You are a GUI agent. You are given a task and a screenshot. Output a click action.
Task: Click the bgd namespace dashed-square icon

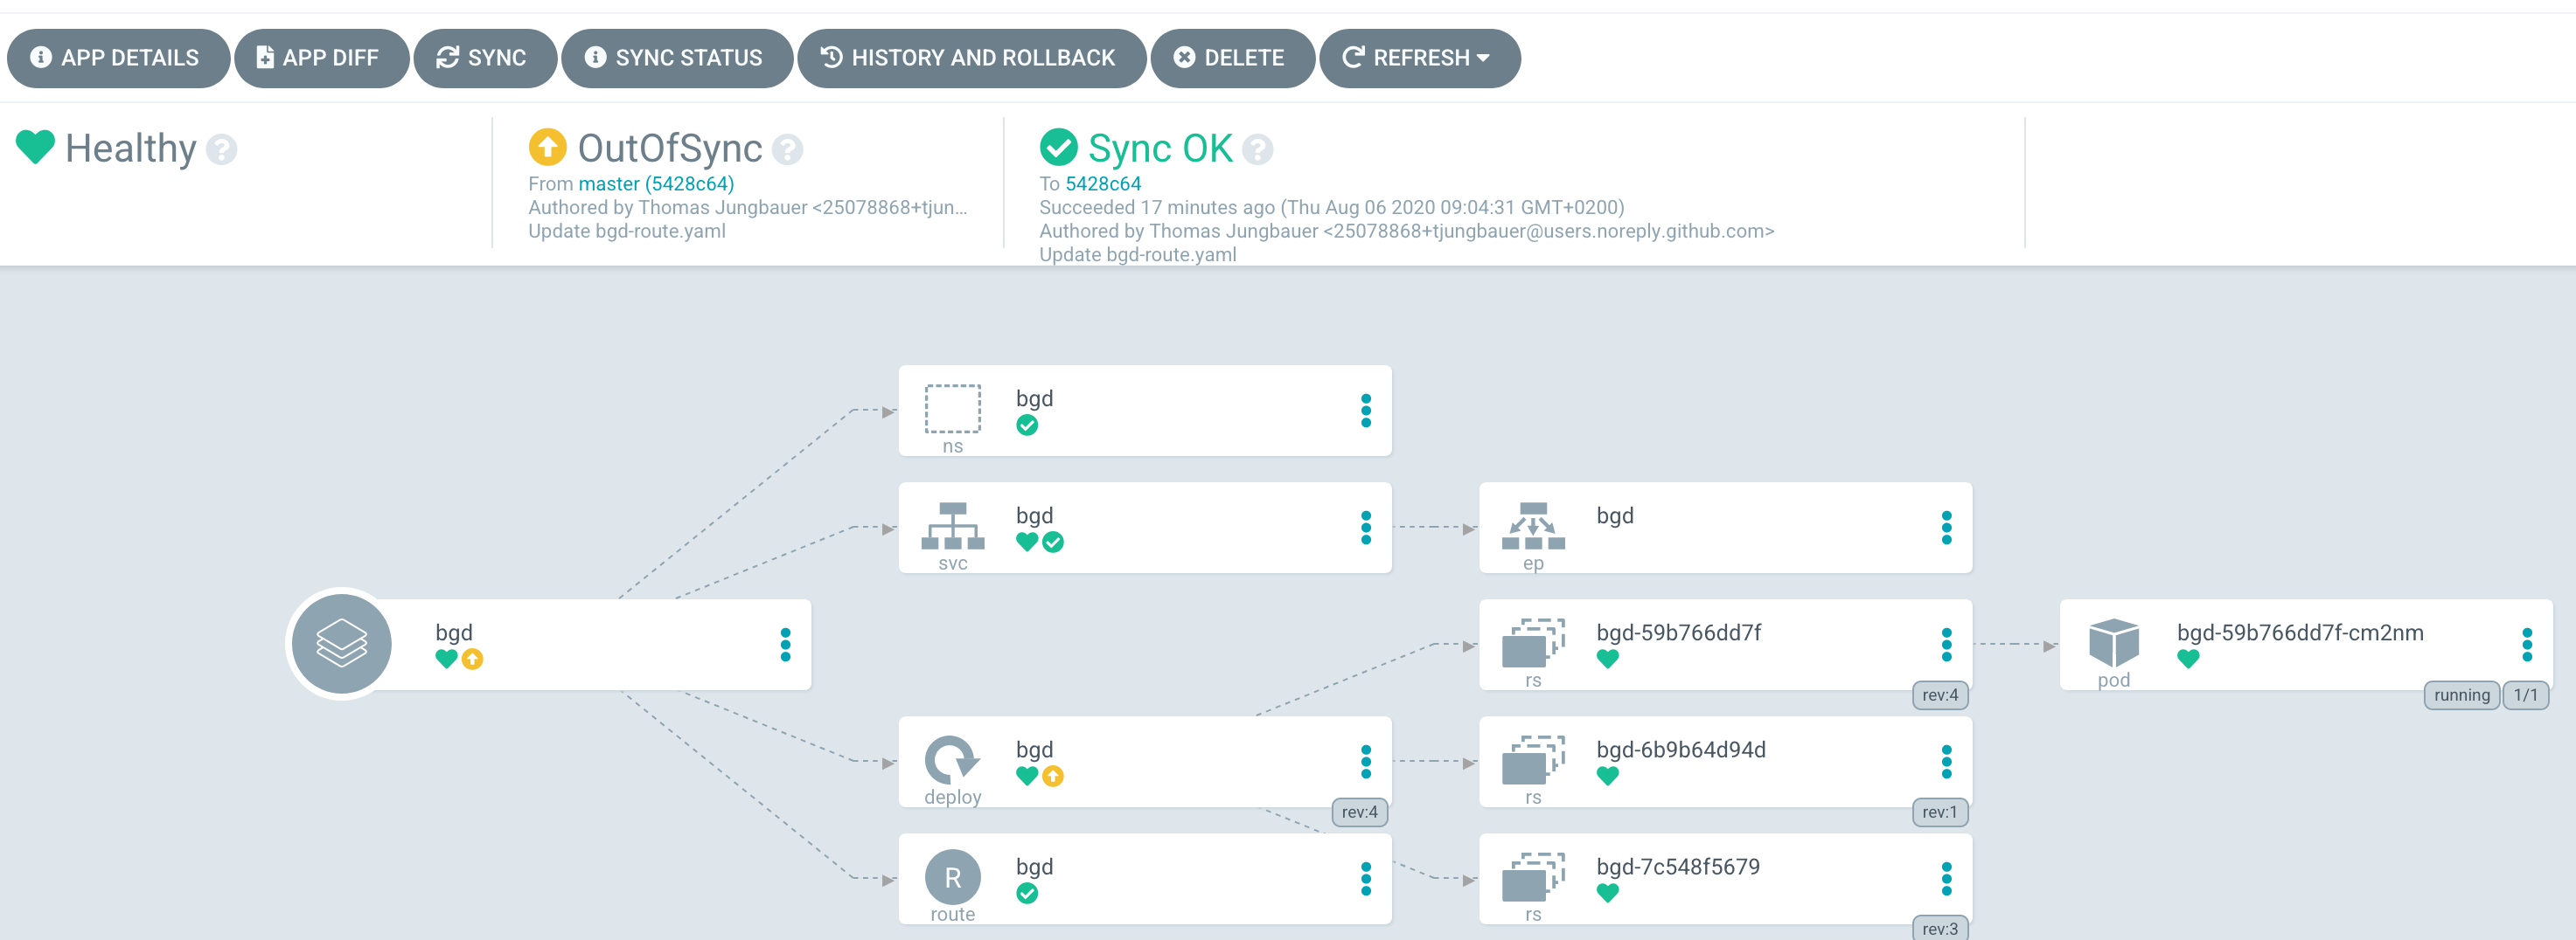[x=951, y=411]
